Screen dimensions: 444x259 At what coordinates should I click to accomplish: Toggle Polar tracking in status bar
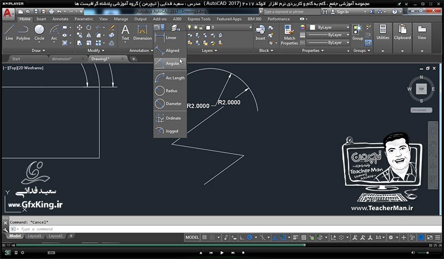pyautogui.click(x=249, y=237)
